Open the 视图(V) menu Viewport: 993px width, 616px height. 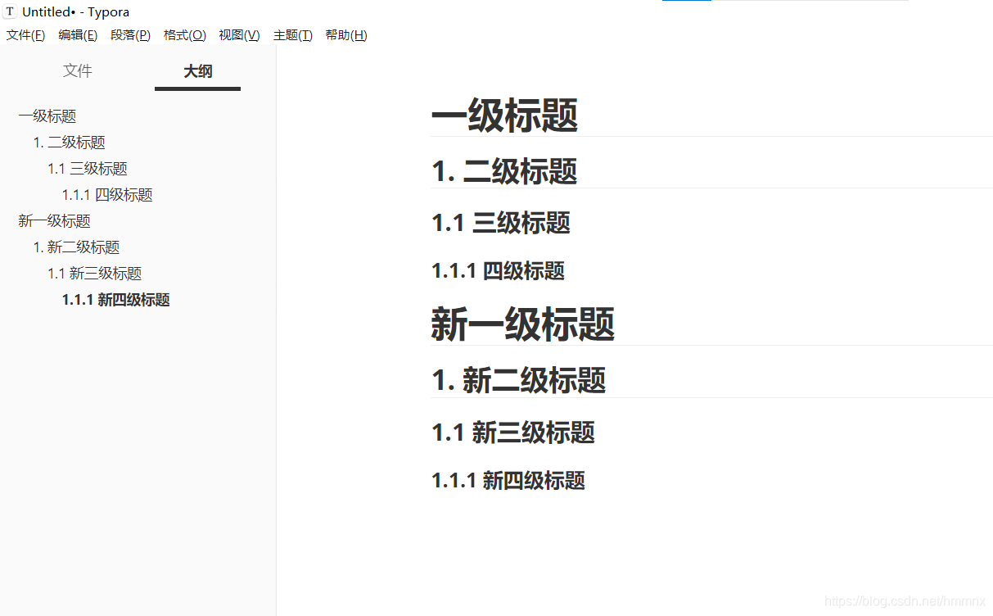coord(239,34)
